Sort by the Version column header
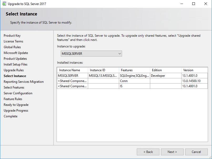The width and height of the screenshot is (212, 159). point(194,70)
